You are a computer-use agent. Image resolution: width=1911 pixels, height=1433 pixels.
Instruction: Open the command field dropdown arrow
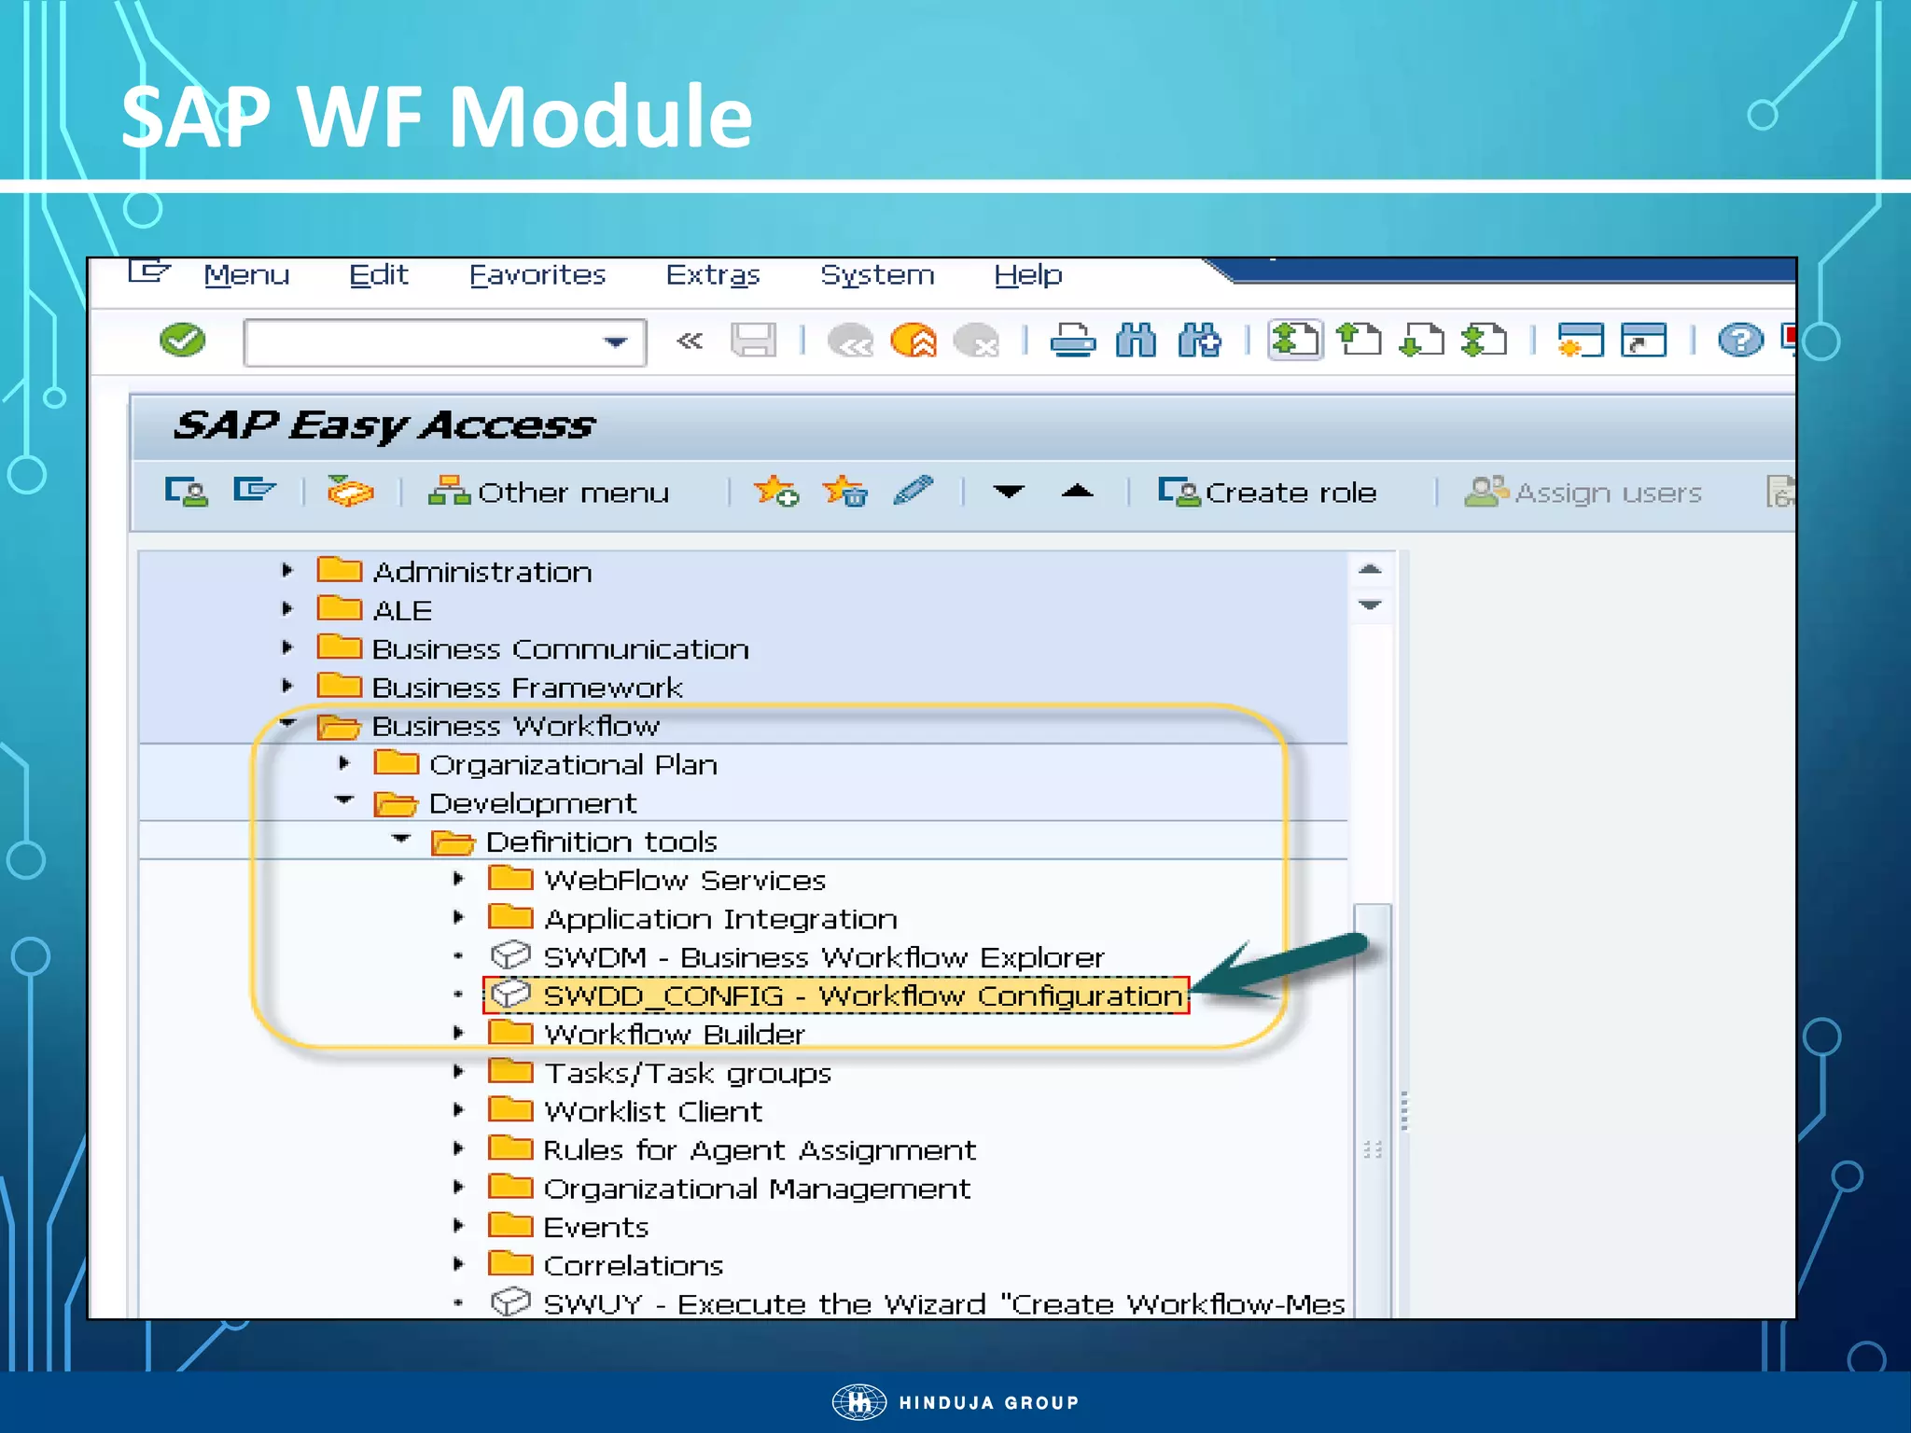[615, 342]
